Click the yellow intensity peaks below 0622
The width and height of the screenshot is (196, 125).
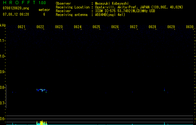coord(42,122)
